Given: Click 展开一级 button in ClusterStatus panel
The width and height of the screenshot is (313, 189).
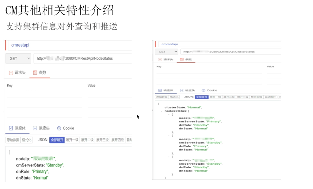Looking at the screenshot, I should point(215,97).
